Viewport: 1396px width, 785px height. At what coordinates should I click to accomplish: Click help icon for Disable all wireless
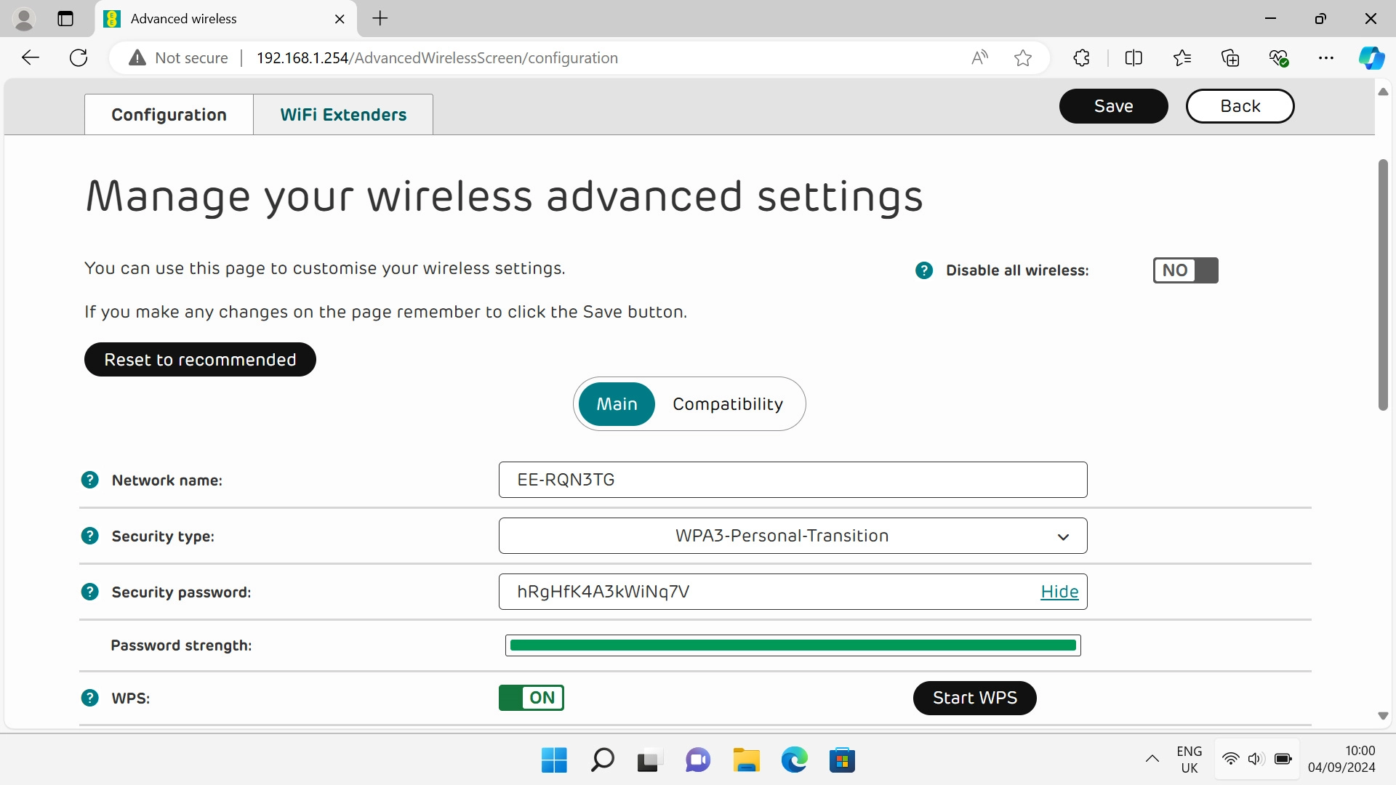coord(923,270)
